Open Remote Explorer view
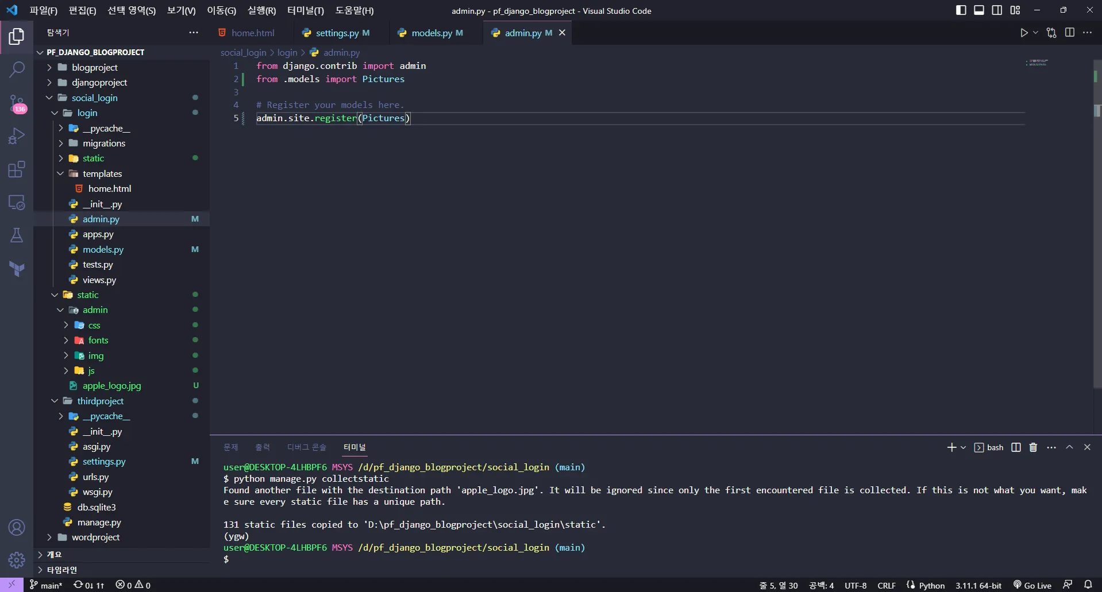The image size is (1102, 592). [17, 202]
